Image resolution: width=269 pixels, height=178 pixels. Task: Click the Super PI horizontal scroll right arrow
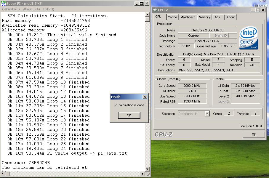[x=143, y=174]
